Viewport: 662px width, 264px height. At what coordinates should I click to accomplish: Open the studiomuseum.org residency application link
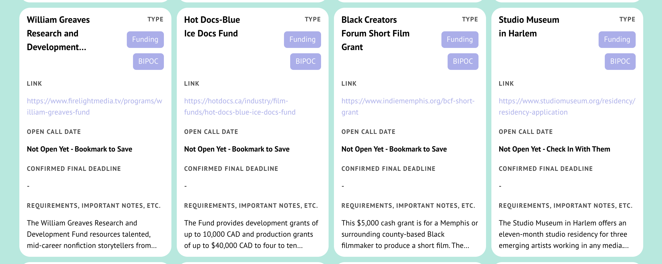[x=567, y=107]
